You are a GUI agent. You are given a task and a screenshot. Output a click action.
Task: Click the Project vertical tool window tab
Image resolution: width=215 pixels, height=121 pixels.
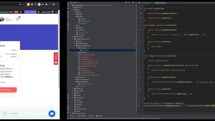pos(68,5)
